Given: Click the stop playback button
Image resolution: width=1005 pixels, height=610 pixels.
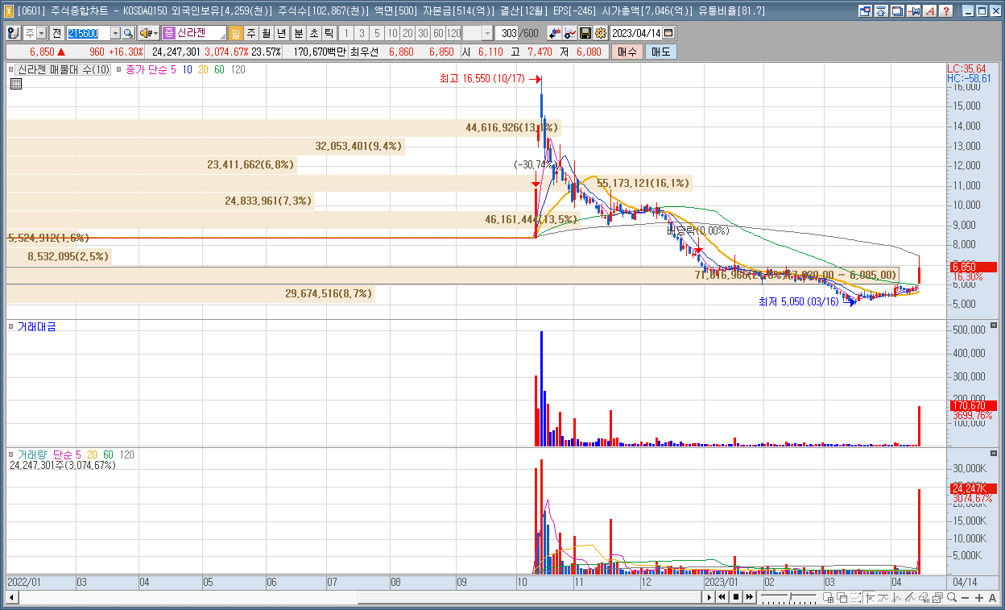Looking at the screenshot, I should pos(736,597).
